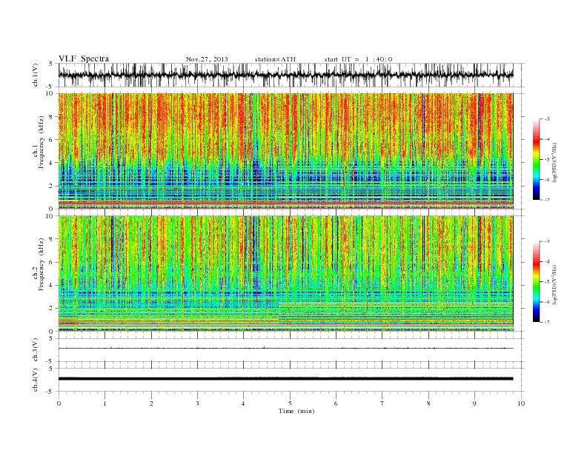This screenshot has height=453, width=587.
Task: Click the "Time (min)" axis label
Action: pos(296,411)
